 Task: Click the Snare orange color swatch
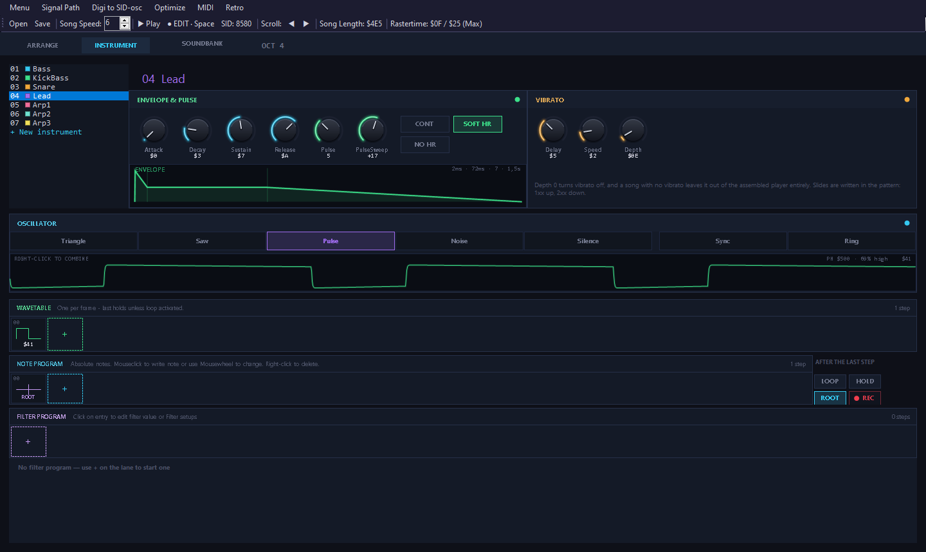[28, 87]
